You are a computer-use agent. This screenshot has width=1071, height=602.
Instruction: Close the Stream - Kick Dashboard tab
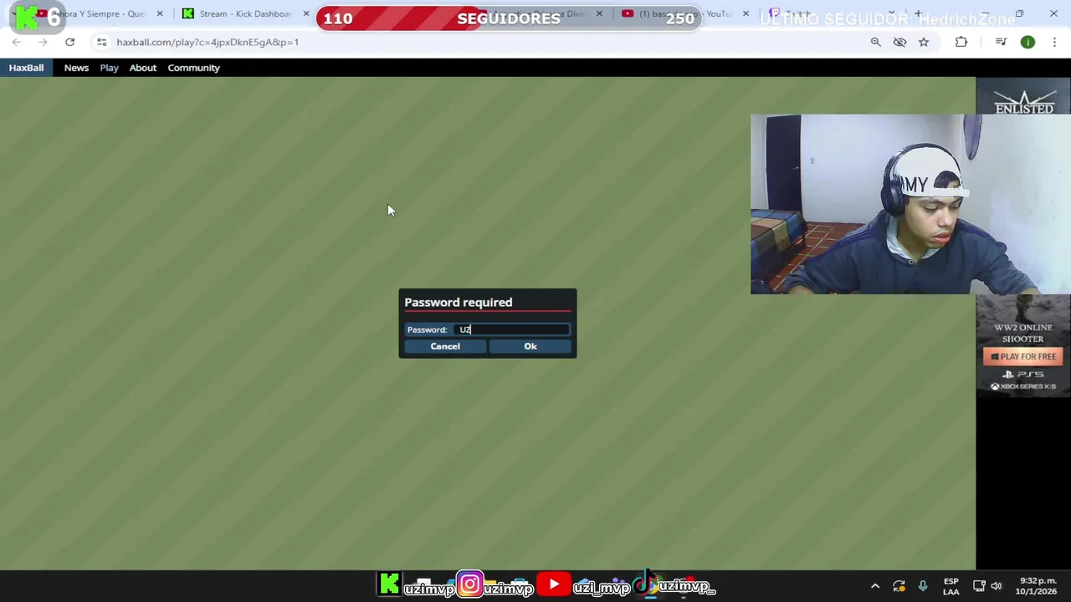pos(305,13)
